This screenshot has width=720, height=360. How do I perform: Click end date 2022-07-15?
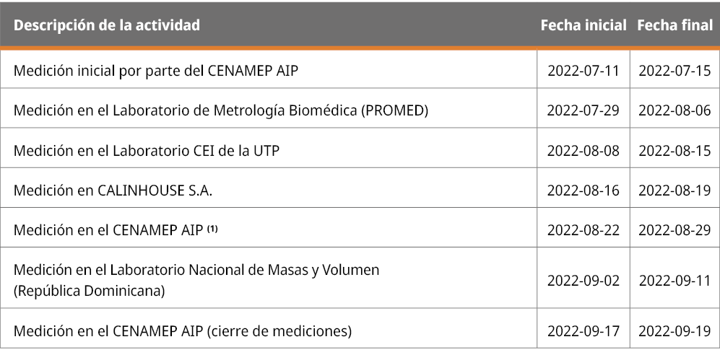tap(675, 70)
